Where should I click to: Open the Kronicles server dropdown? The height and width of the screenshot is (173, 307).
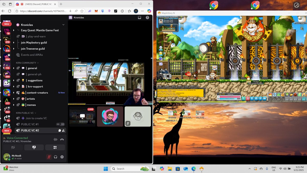(63, 25)
